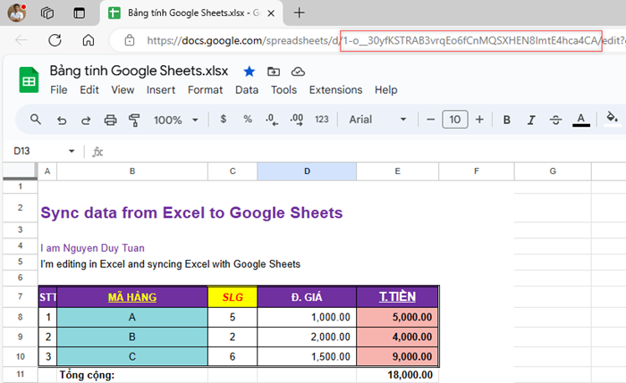Select the MÃ HÀNG header cell

132,297
